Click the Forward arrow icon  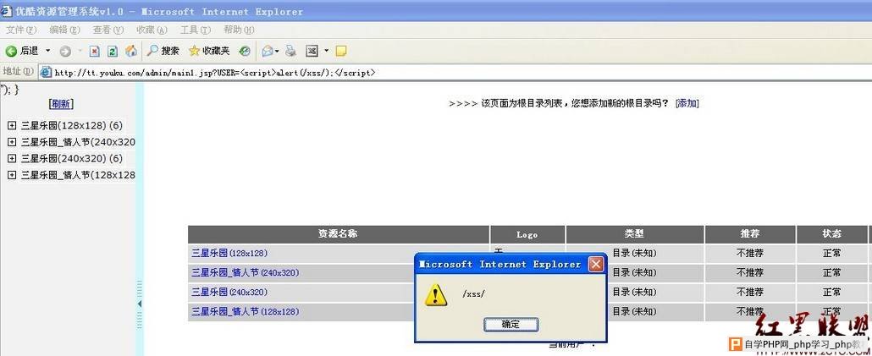[x=65, y=52]
